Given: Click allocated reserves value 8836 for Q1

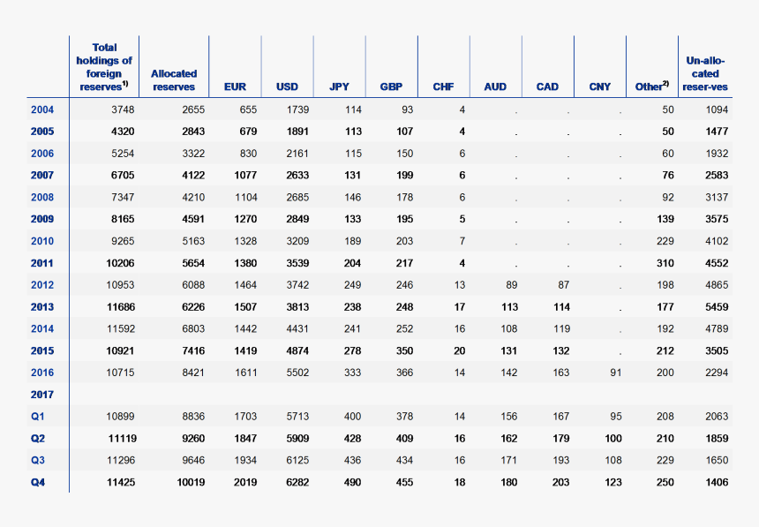Looking at the screenshot, I should tap(193, 417).
